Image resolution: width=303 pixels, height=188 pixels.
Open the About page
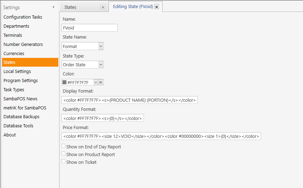[x=10, y=135]
